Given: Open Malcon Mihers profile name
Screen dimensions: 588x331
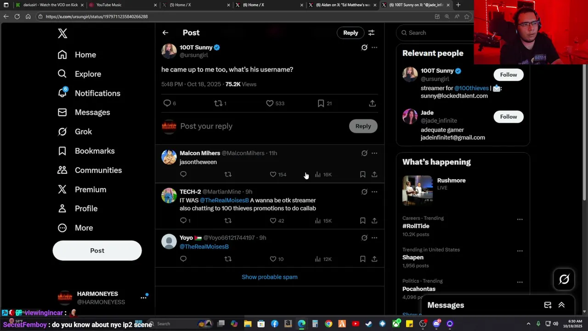Looking at the screenshot, I should pyautogui.click(x=200, y=153).
